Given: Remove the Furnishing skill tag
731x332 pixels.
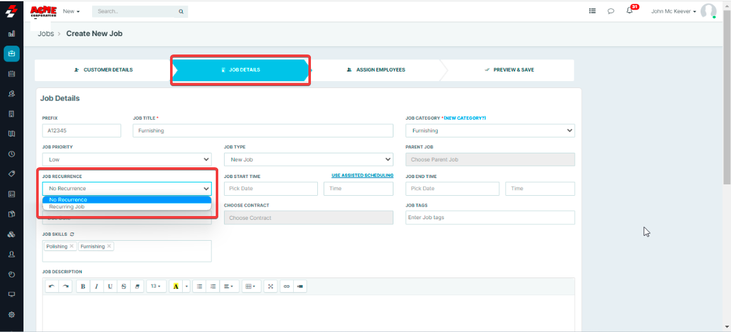Looking at the screenshot, I should 109,246.
